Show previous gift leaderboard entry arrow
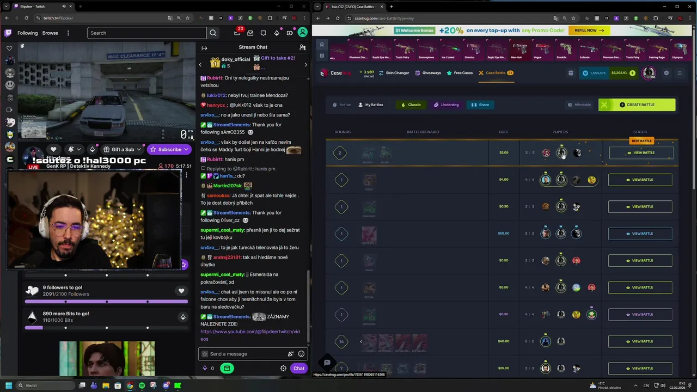This screenshot has width=697, height=392. (x=200, y=65)
